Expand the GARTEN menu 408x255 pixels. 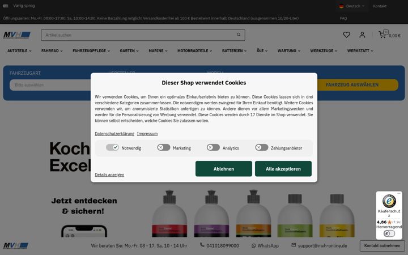coord(129,51)
